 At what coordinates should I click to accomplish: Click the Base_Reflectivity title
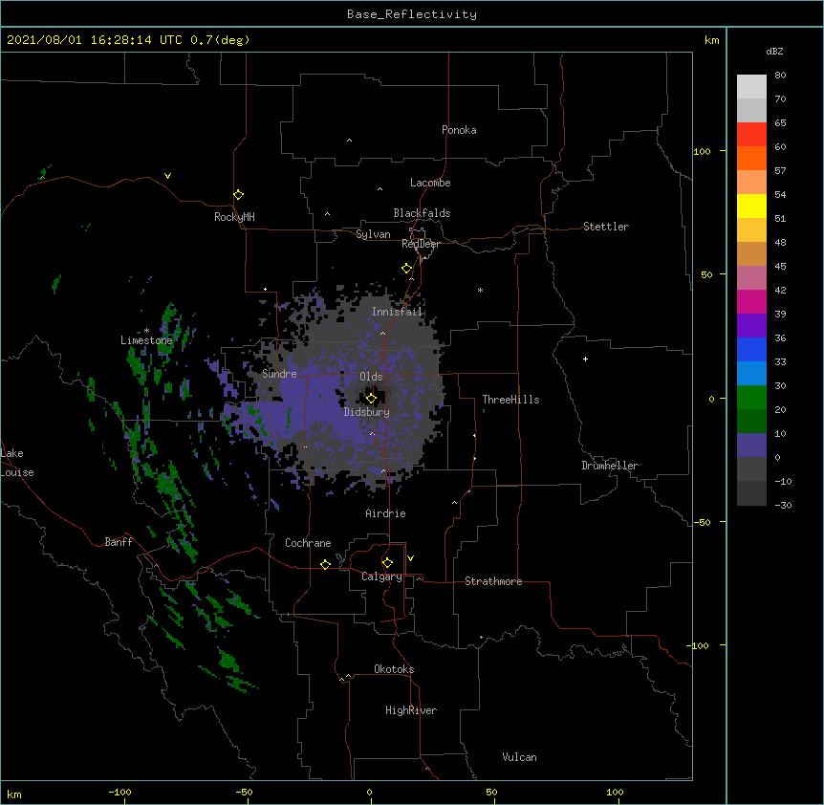(x=412, y=14)
